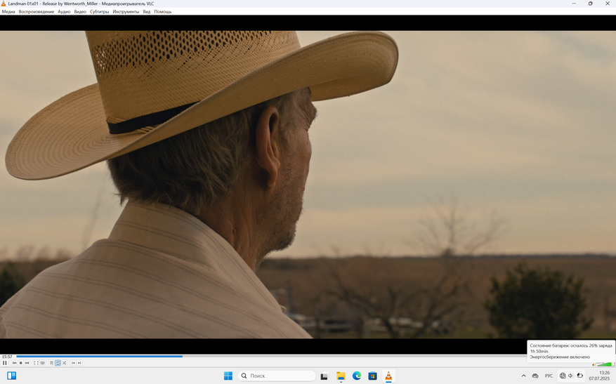Stop the playback

20,363
